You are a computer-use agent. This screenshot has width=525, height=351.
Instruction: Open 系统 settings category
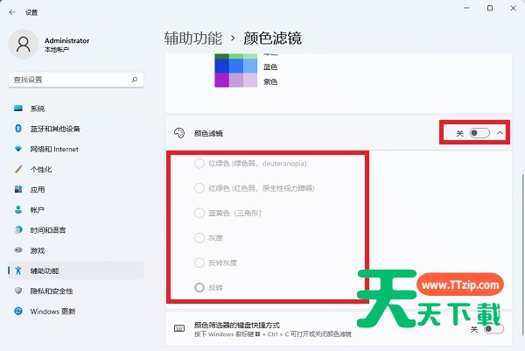coord(76,109)
